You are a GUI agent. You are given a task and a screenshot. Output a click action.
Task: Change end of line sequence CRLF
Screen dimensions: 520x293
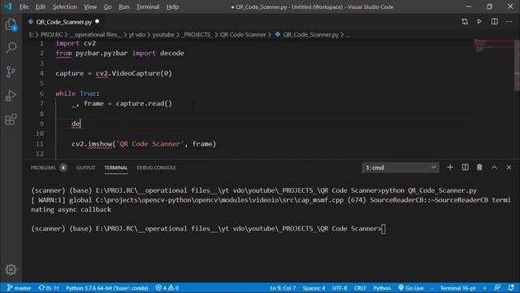(360, 288)
